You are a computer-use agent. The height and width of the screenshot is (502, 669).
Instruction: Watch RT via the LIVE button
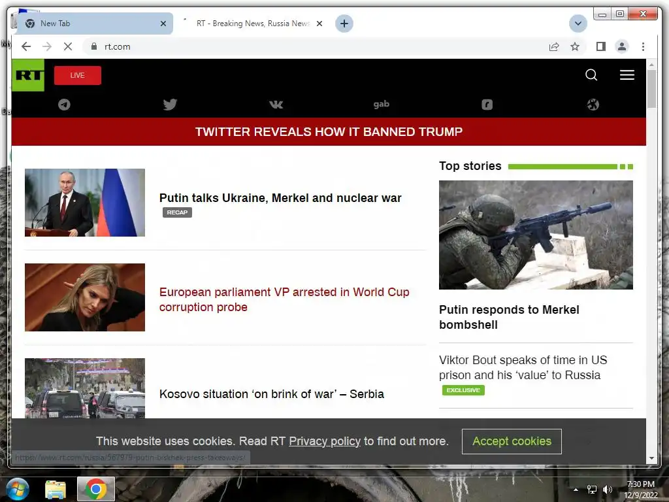[x=78, y=75]
